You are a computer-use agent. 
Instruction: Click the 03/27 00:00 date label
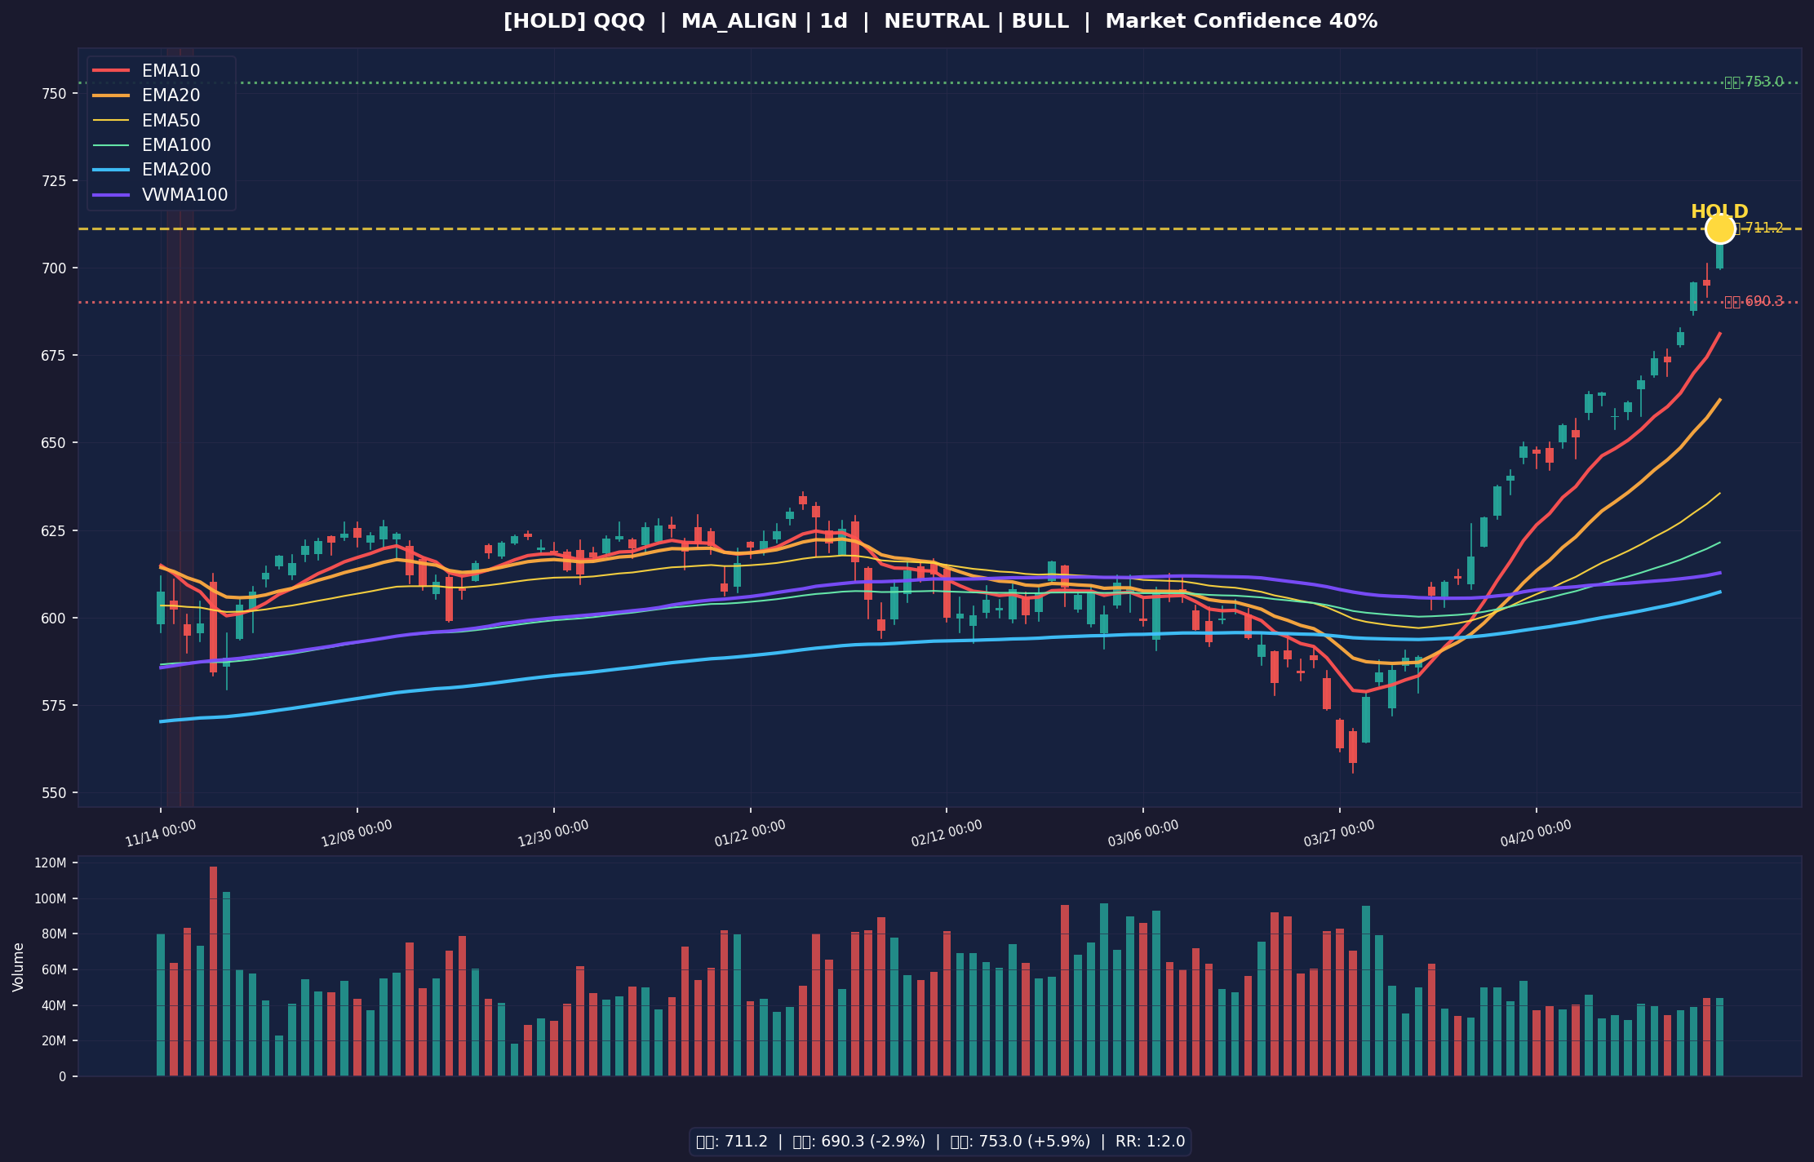(1339, 834)
